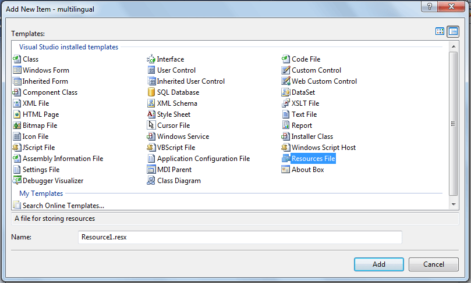Image resolution: width=471 pixels, height=283 pixels.
Task: Select the Class template icon
Action: tap(17, 59)
